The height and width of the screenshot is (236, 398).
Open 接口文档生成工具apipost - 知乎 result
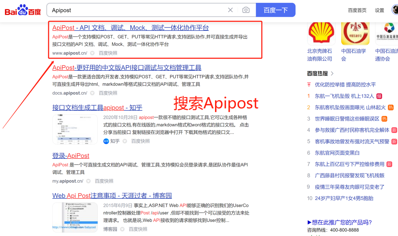[97, 107]
